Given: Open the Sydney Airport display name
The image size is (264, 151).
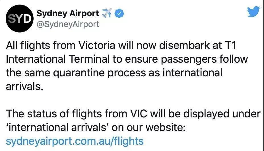Looking at the screenshot, I should tap(68, 13).
